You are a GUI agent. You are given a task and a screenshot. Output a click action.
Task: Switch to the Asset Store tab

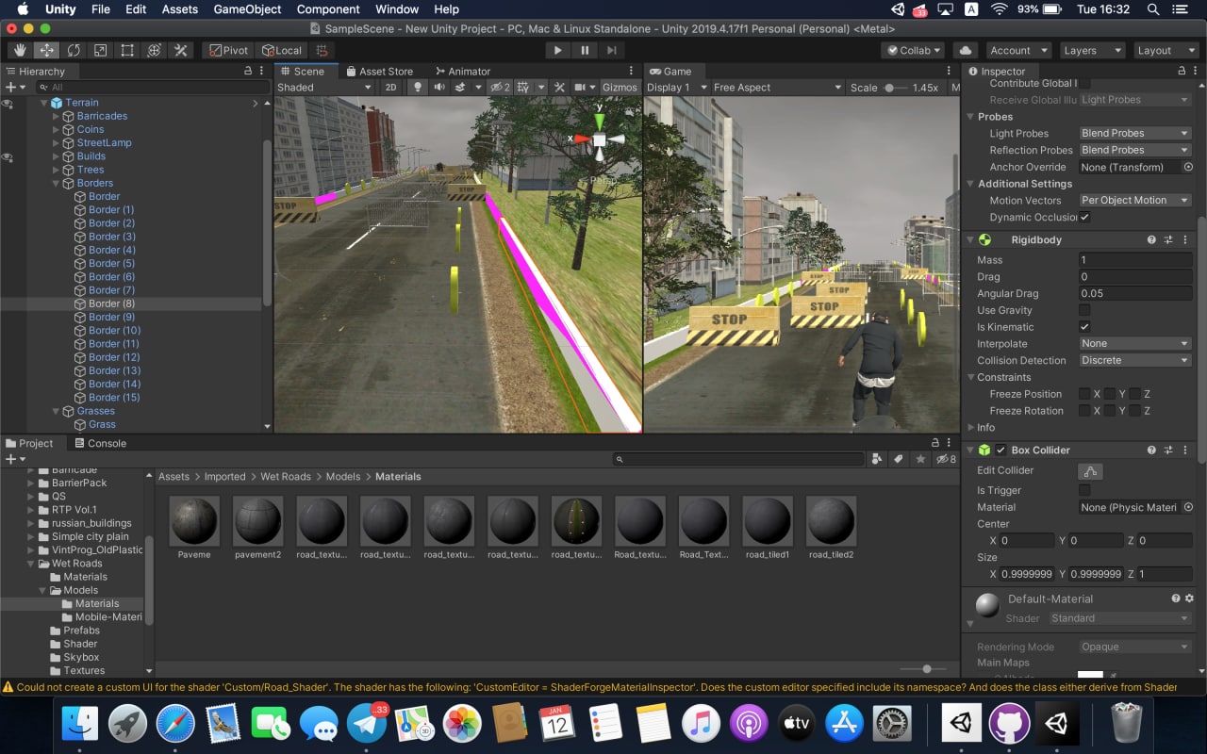(379, 71)
